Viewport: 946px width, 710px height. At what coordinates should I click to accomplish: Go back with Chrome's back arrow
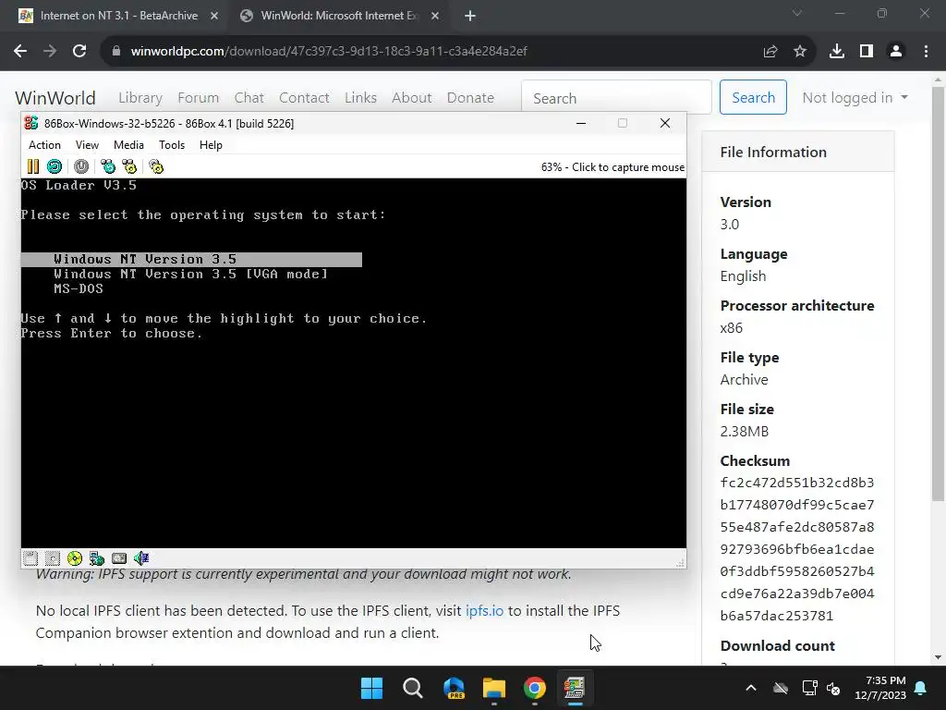click(20, 52)
